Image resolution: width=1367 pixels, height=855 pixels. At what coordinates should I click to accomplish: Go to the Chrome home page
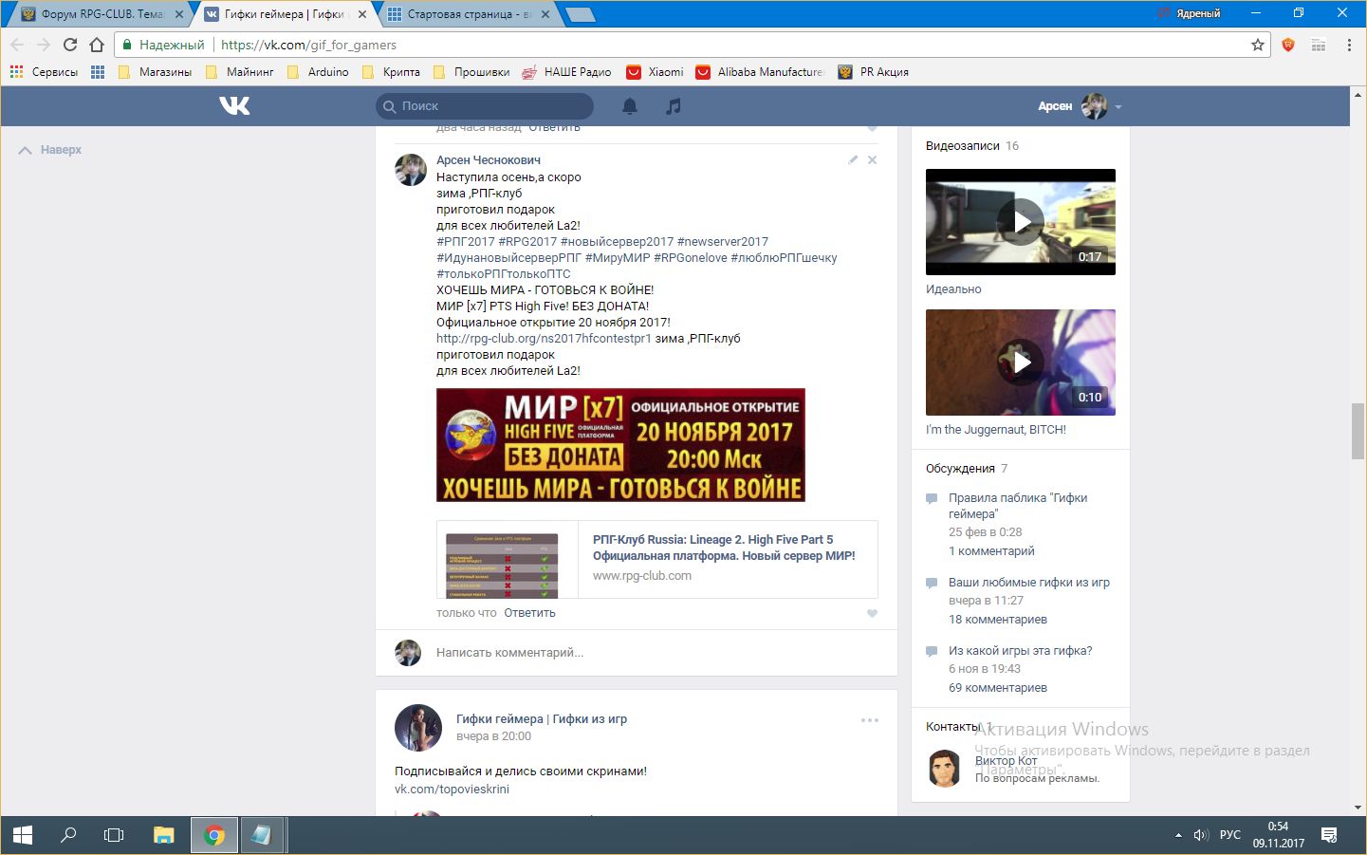tap(97, 45)
